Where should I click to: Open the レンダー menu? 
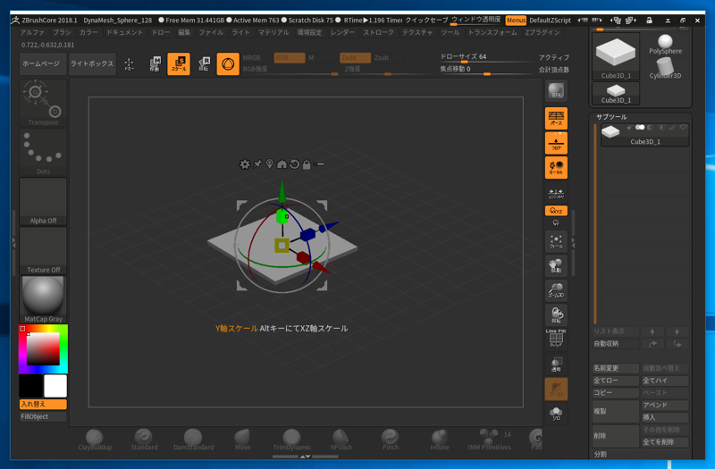(x=342, y=32)
